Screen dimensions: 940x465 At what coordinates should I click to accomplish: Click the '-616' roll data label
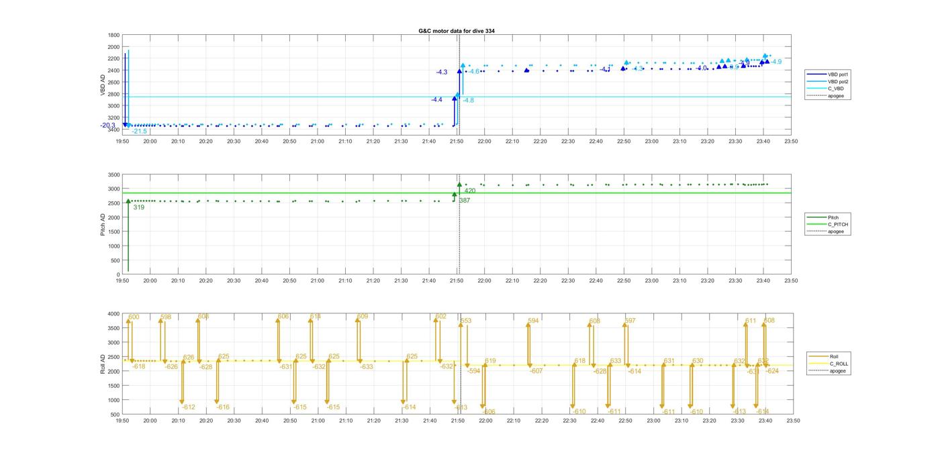[223, 407]
